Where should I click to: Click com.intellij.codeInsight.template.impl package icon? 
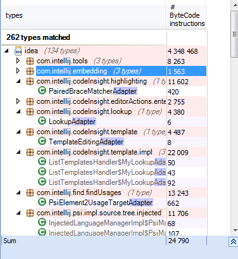point(30,153)
